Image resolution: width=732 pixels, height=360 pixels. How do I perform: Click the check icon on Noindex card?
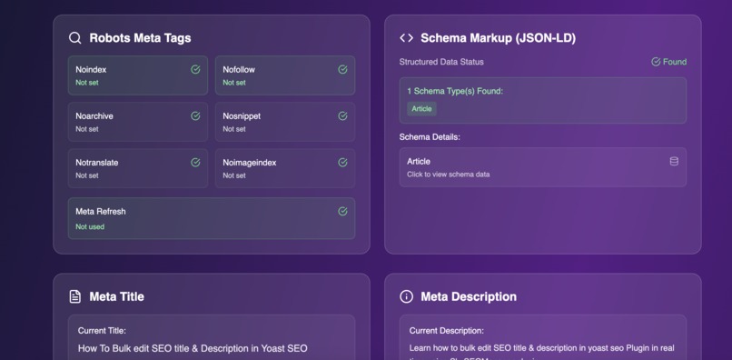[x=195, y=70]
